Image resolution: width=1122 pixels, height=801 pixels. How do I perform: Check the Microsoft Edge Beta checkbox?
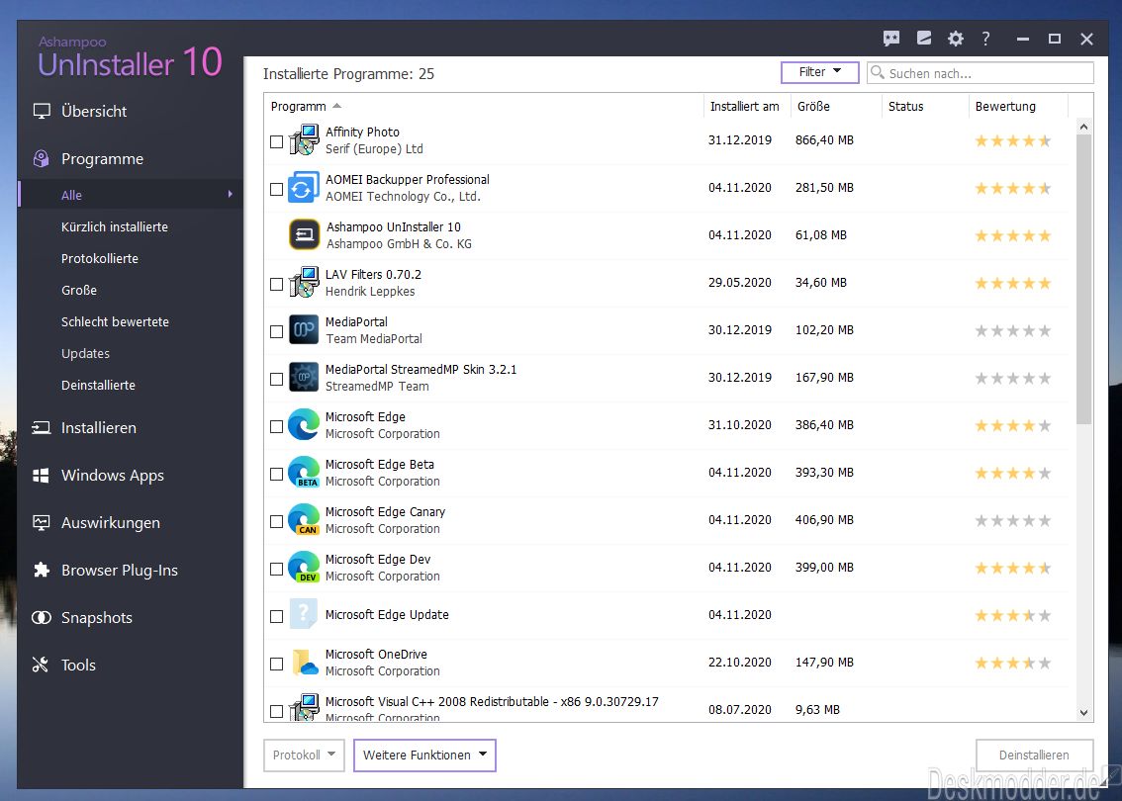[276, 474]
